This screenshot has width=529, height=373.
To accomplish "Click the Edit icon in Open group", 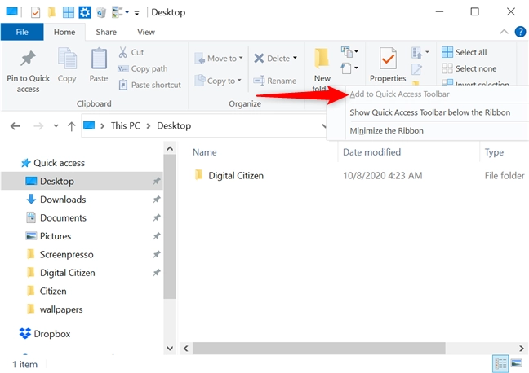I will point(416,69).
